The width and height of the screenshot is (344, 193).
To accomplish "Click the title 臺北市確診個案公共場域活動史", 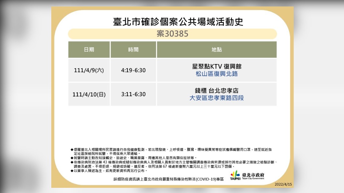I will tap(178, 22).
